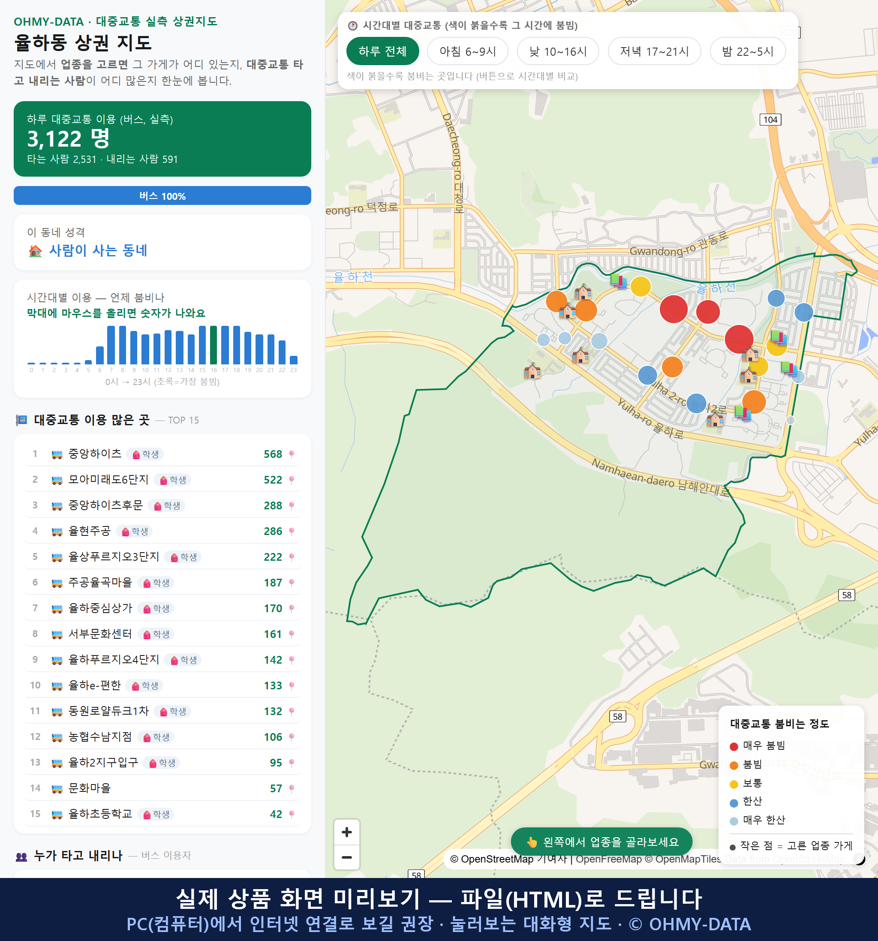Click the 학생 badge in the 율현주공 row
The image size is (878, 941).
135,531
